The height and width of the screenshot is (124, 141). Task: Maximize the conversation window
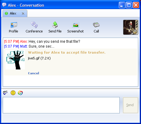point(129,5)
